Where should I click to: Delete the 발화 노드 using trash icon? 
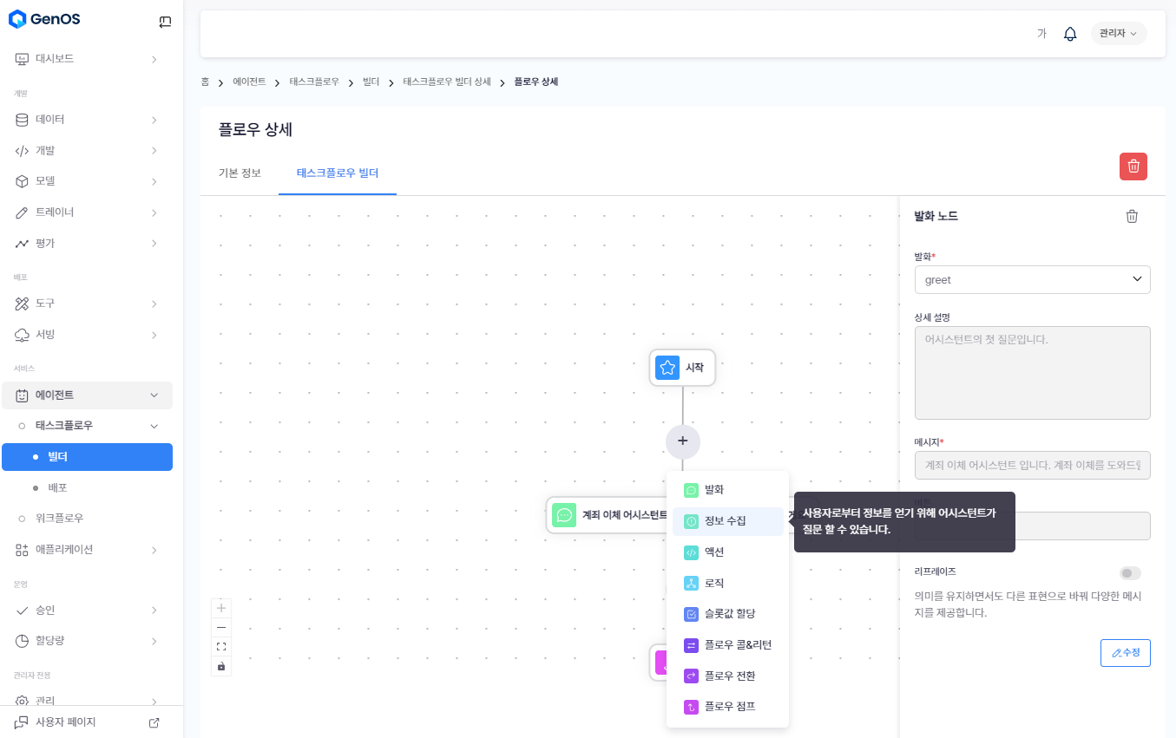point(1132,217)
